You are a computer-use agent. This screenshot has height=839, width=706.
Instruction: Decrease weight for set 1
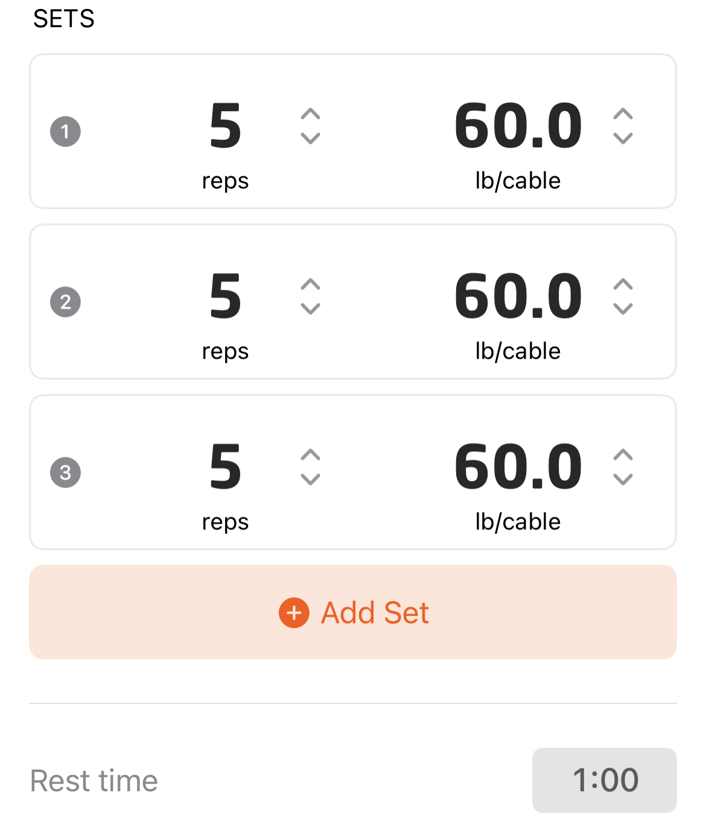pyautogui.click(x=623, y=138)
